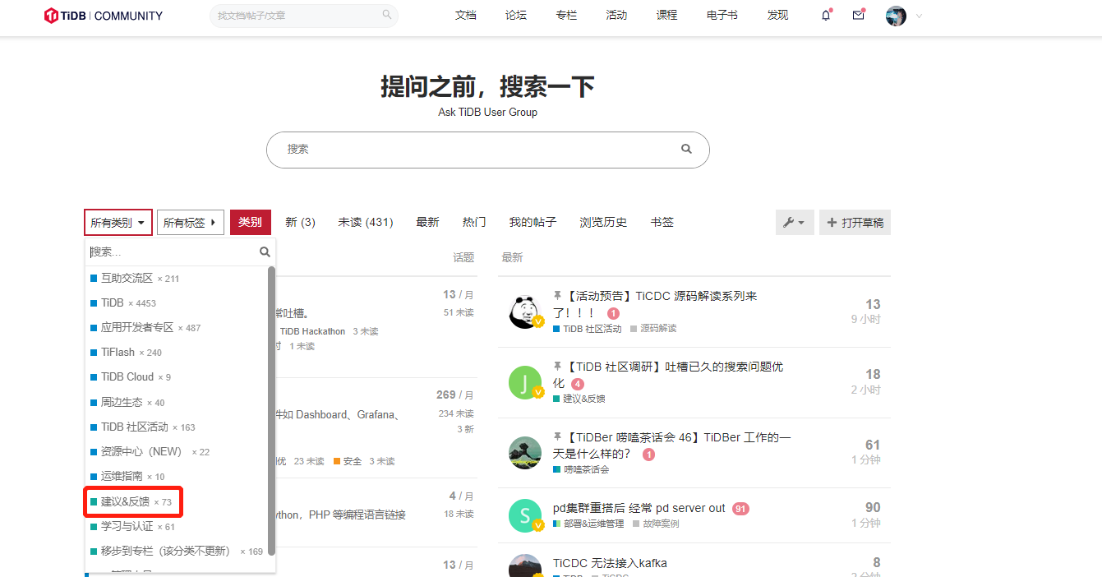Click the 安全 subcategory link
The height and width of the screenshot is (577, 1102).
click(348, 461)
